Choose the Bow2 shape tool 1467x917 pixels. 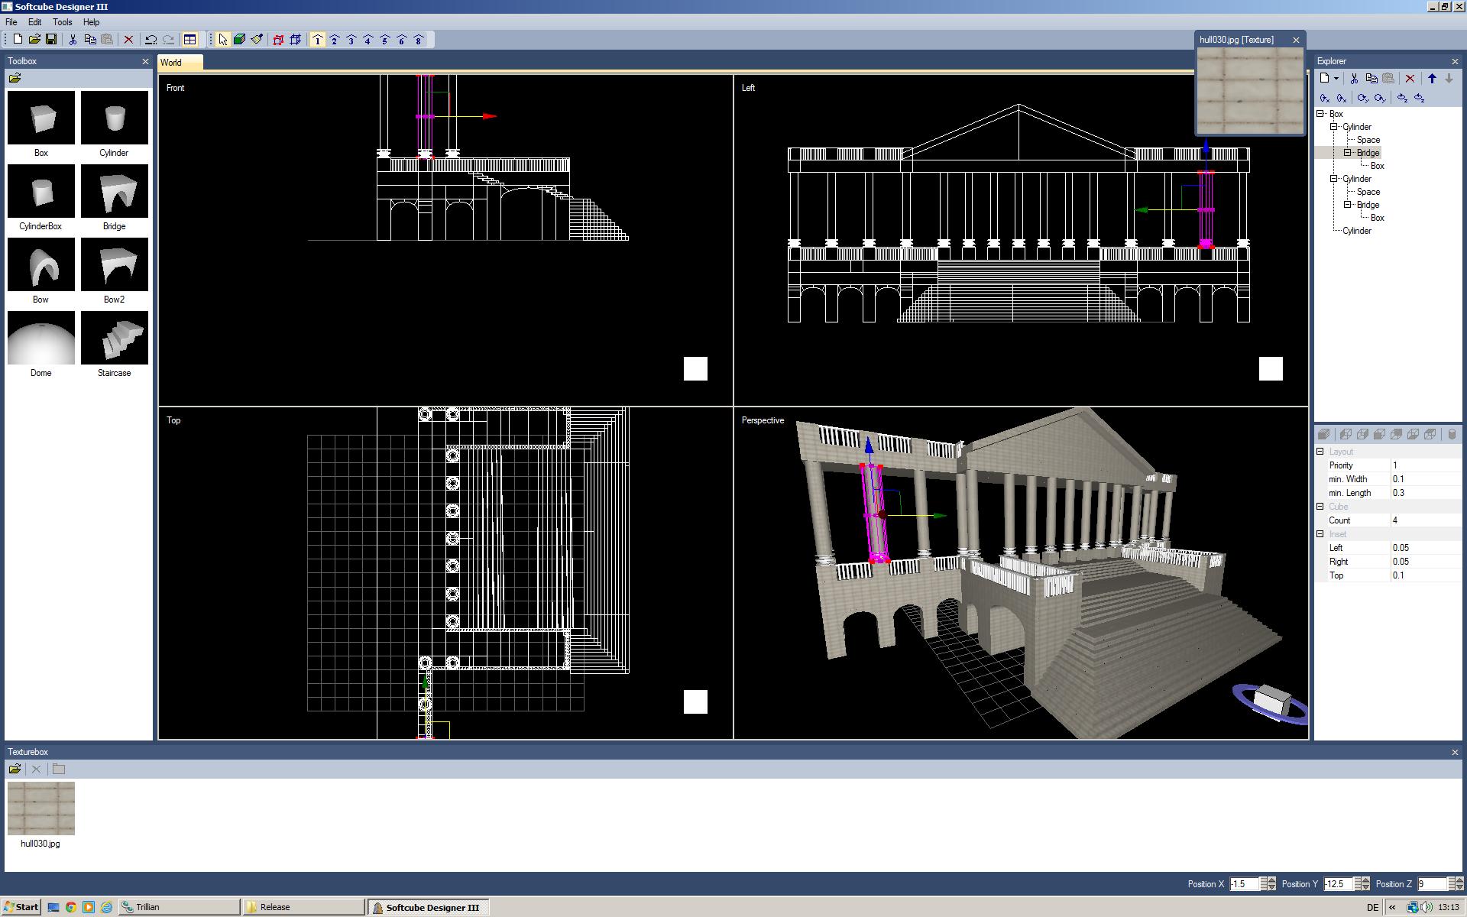pos(114,264)
